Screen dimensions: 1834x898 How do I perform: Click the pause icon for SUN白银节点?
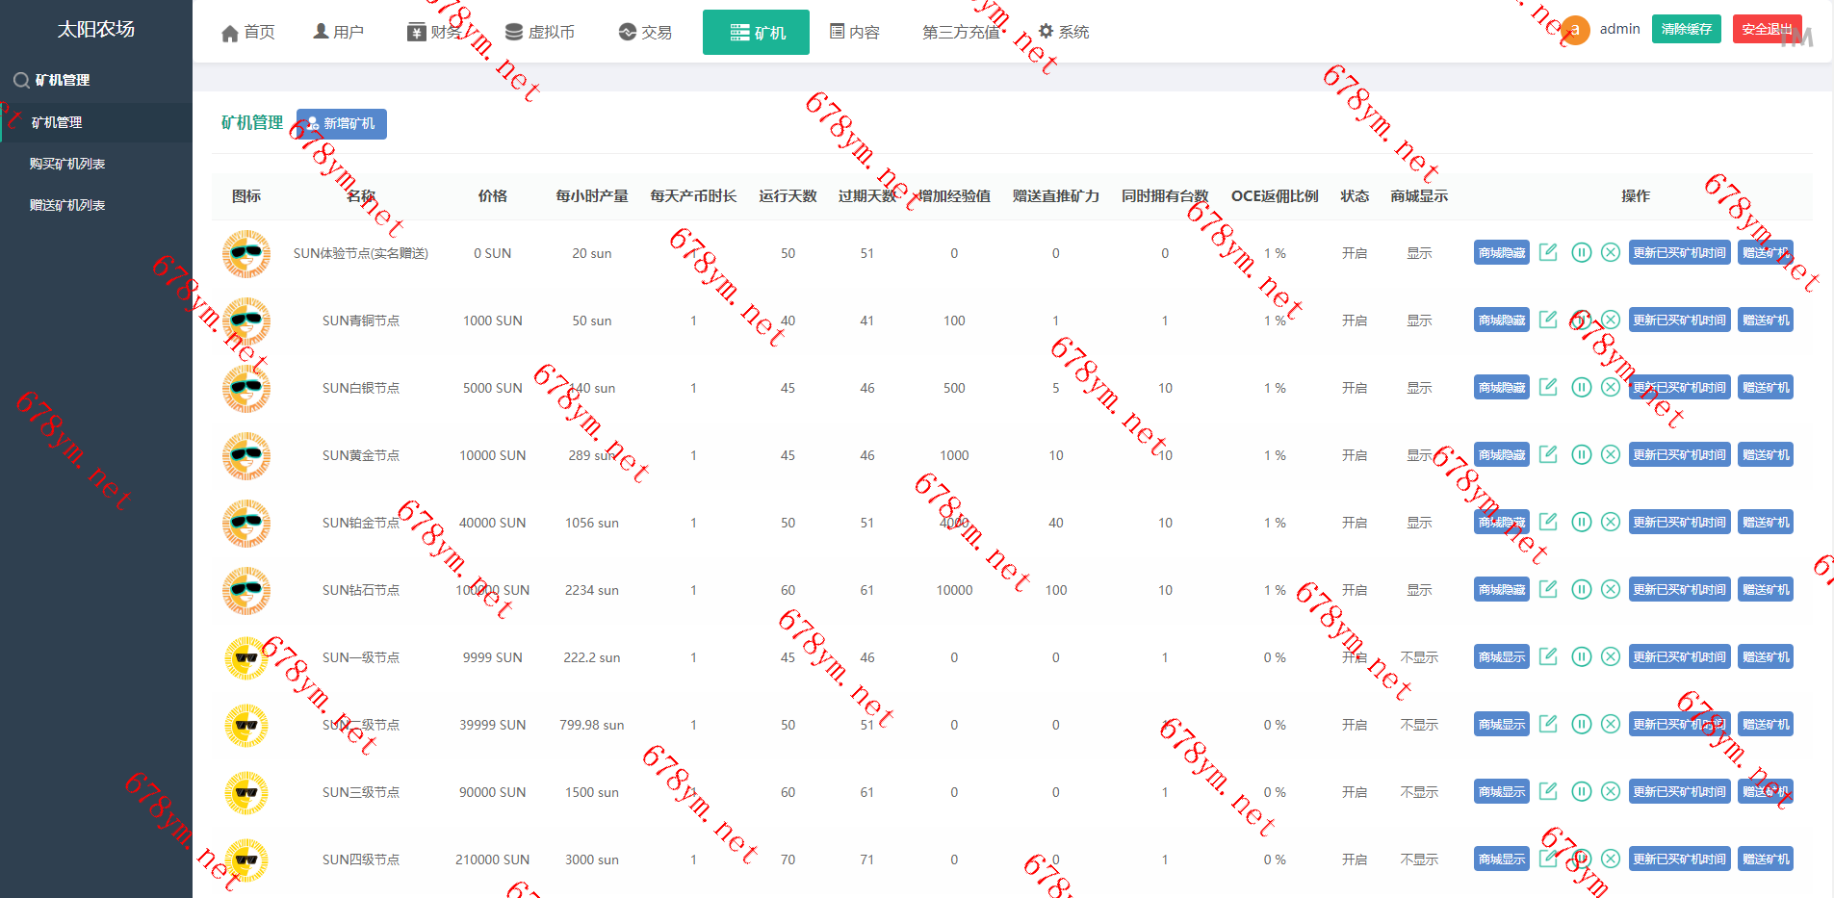pos(1581,387)
